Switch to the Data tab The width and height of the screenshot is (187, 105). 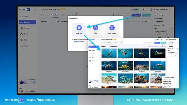click(x=55, y=15)
